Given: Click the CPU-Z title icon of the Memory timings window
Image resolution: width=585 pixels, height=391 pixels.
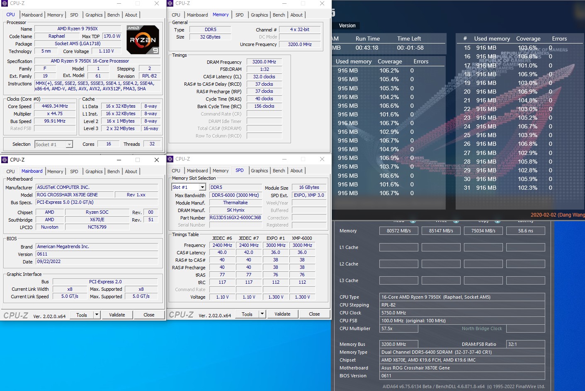Looking at the screenshot, I should [170, 3].
